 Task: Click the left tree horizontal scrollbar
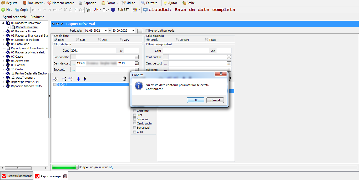[x=24, y=168]
